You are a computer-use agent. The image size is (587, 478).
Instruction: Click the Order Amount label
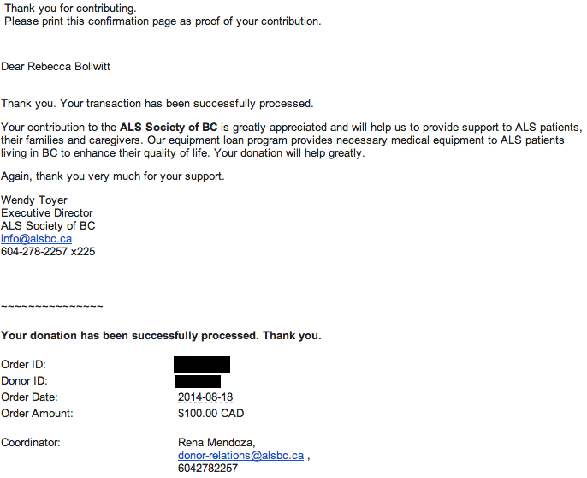click(37, 414)
